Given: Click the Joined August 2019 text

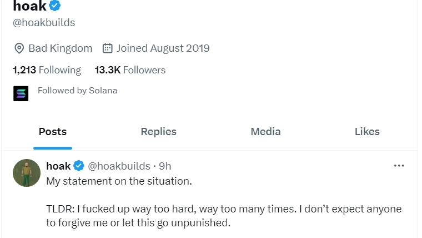Looking at the screenshot, I should tap(163, 48).
